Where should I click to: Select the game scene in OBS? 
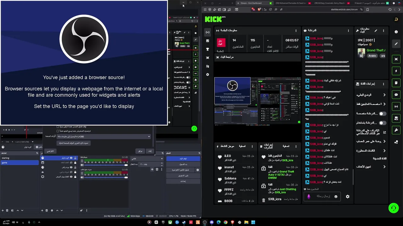pyautogui.click(x=20, y=163)
